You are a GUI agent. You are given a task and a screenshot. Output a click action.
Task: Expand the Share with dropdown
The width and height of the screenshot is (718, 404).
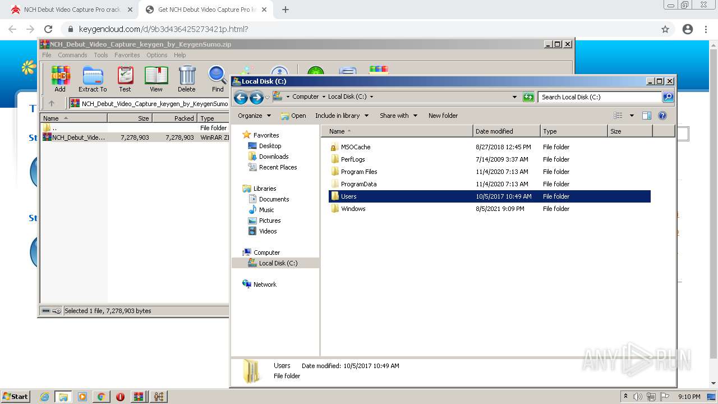click(x=415, y=116)
